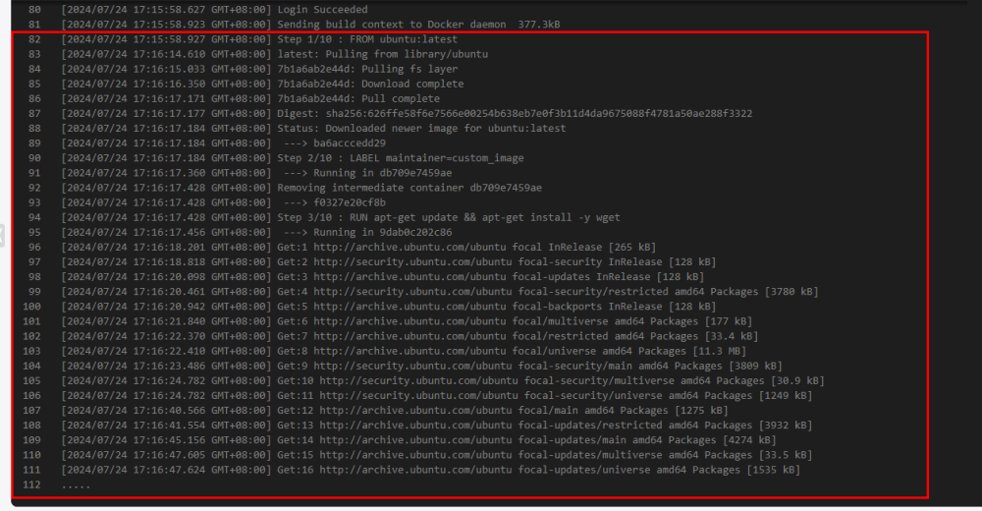Click line number 103 in the gutter
This screenshot has width=982, height=511.
coord(31,351)
